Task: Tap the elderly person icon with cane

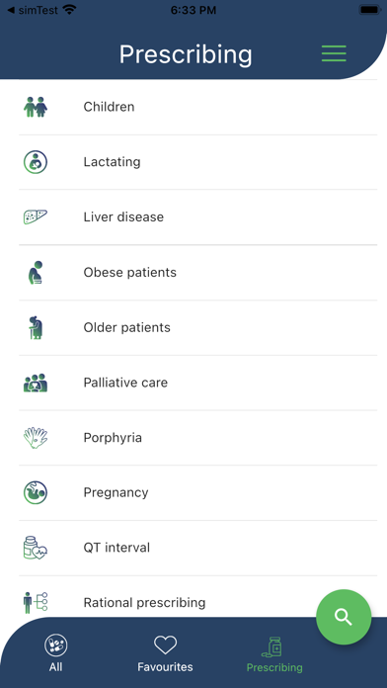Action: point(36,327)
